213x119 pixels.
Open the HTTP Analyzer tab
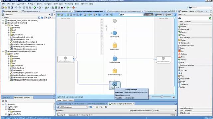79,103
